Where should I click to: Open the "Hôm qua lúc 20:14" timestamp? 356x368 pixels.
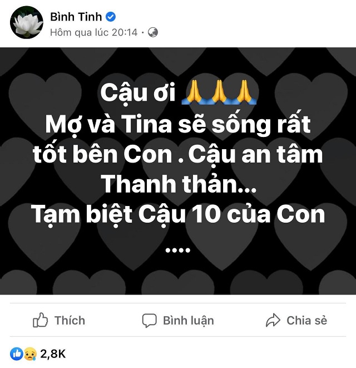pos(93,32)
